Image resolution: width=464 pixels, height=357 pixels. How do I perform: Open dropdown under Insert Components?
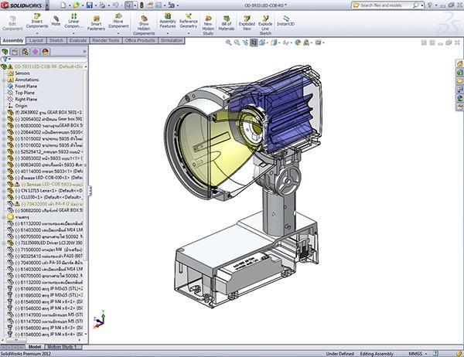pyautogui.click(x=37, y=33)
